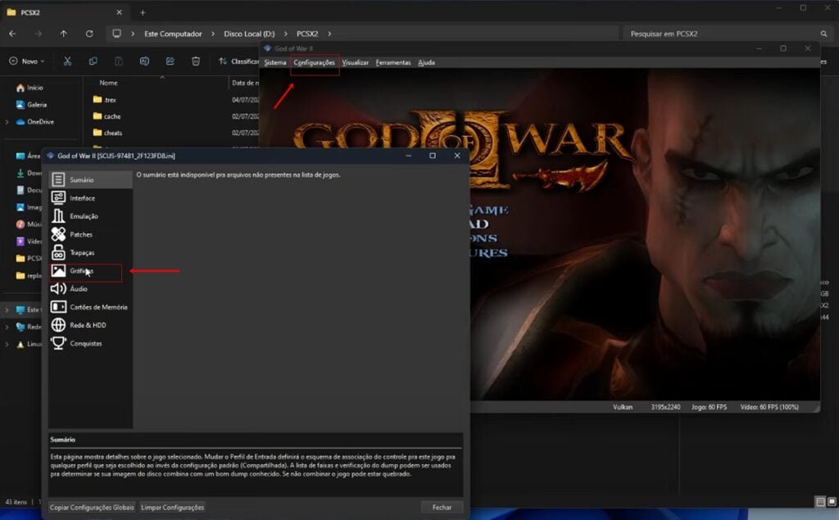Expand the Rede tree node

(7, 327)
